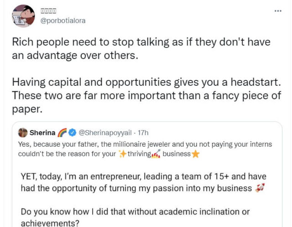Click Sherina's blue verified badge
This screenshot has width=292, height=227.
point(72,133)
